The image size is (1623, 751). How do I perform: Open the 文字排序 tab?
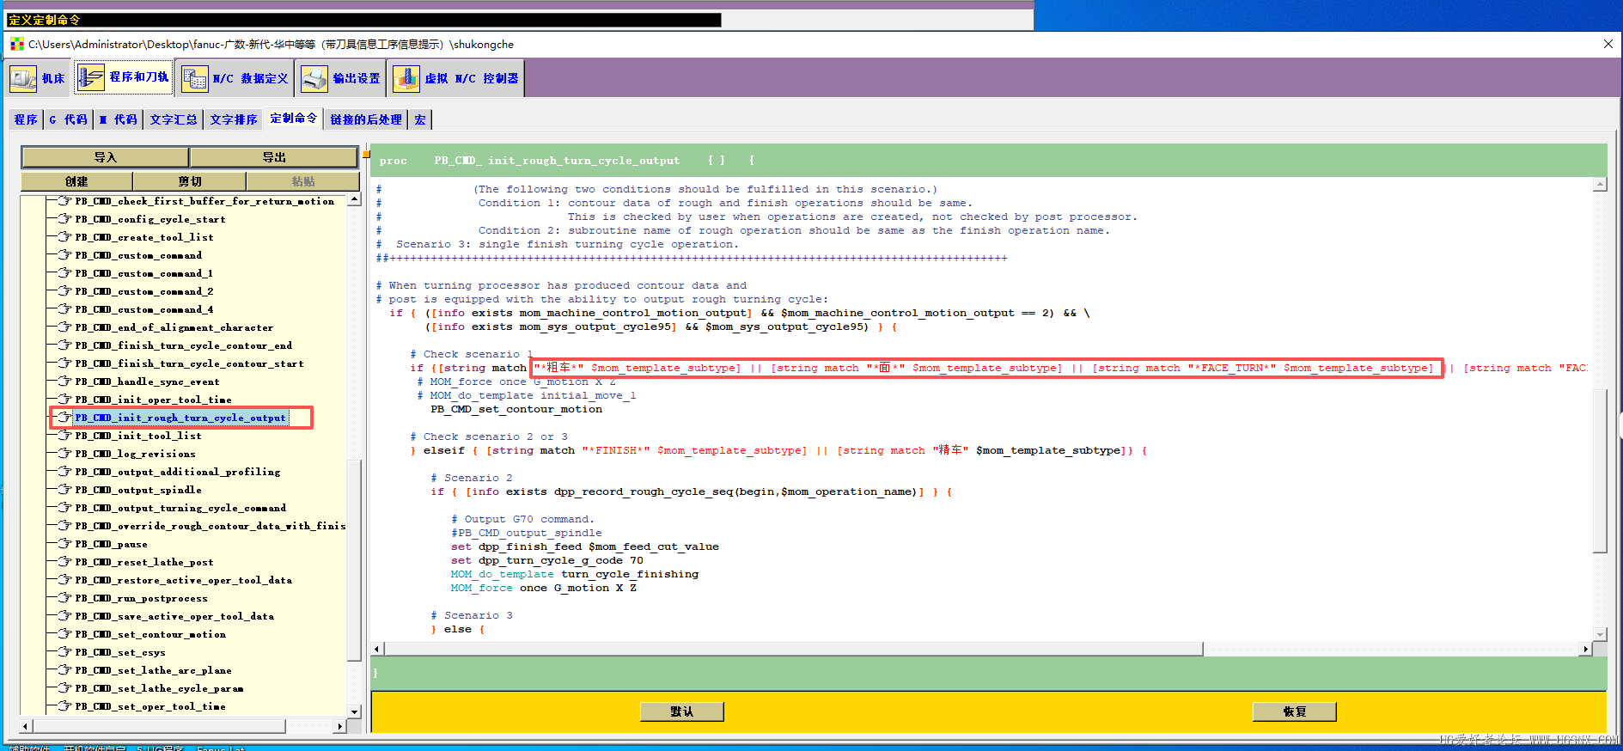click(x=234, y=119)
